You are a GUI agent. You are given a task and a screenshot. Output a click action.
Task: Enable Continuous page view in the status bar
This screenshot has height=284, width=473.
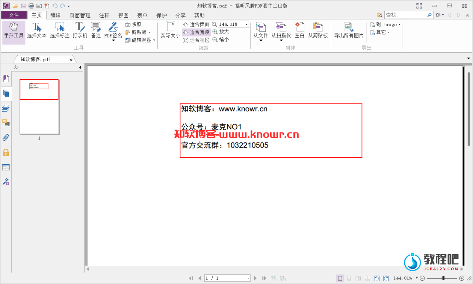coord(349,278)
